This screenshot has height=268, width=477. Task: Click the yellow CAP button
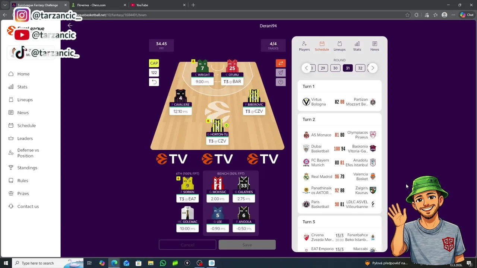[x=154, y=63]
